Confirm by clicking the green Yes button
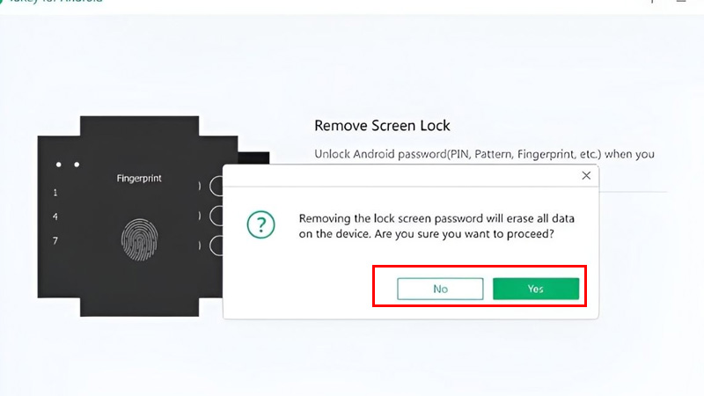The height and width of the screenshot is (396, 704). tap(535, 289)
